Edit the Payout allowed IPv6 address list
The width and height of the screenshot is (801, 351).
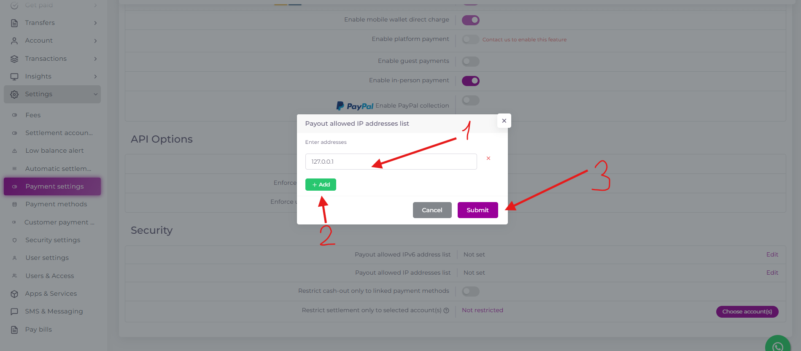pos(772,254)
